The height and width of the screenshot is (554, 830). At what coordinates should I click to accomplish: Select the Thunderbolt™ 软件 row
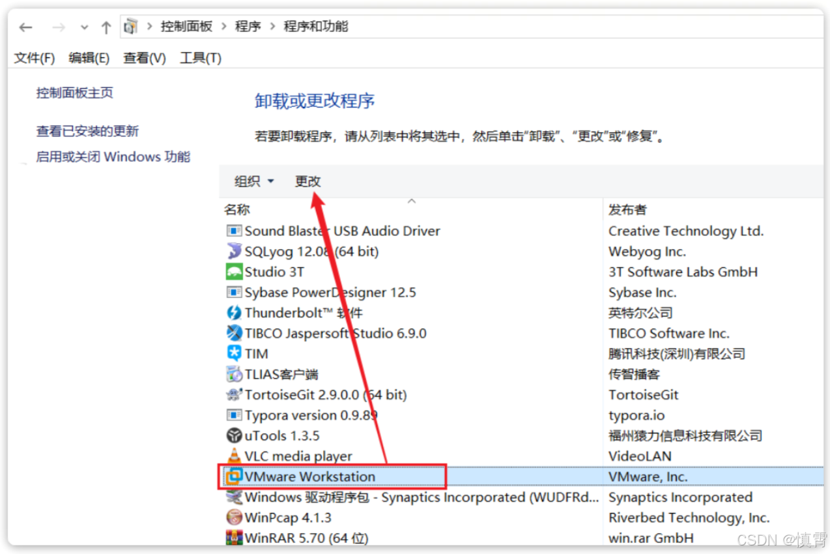coord(521,313)
